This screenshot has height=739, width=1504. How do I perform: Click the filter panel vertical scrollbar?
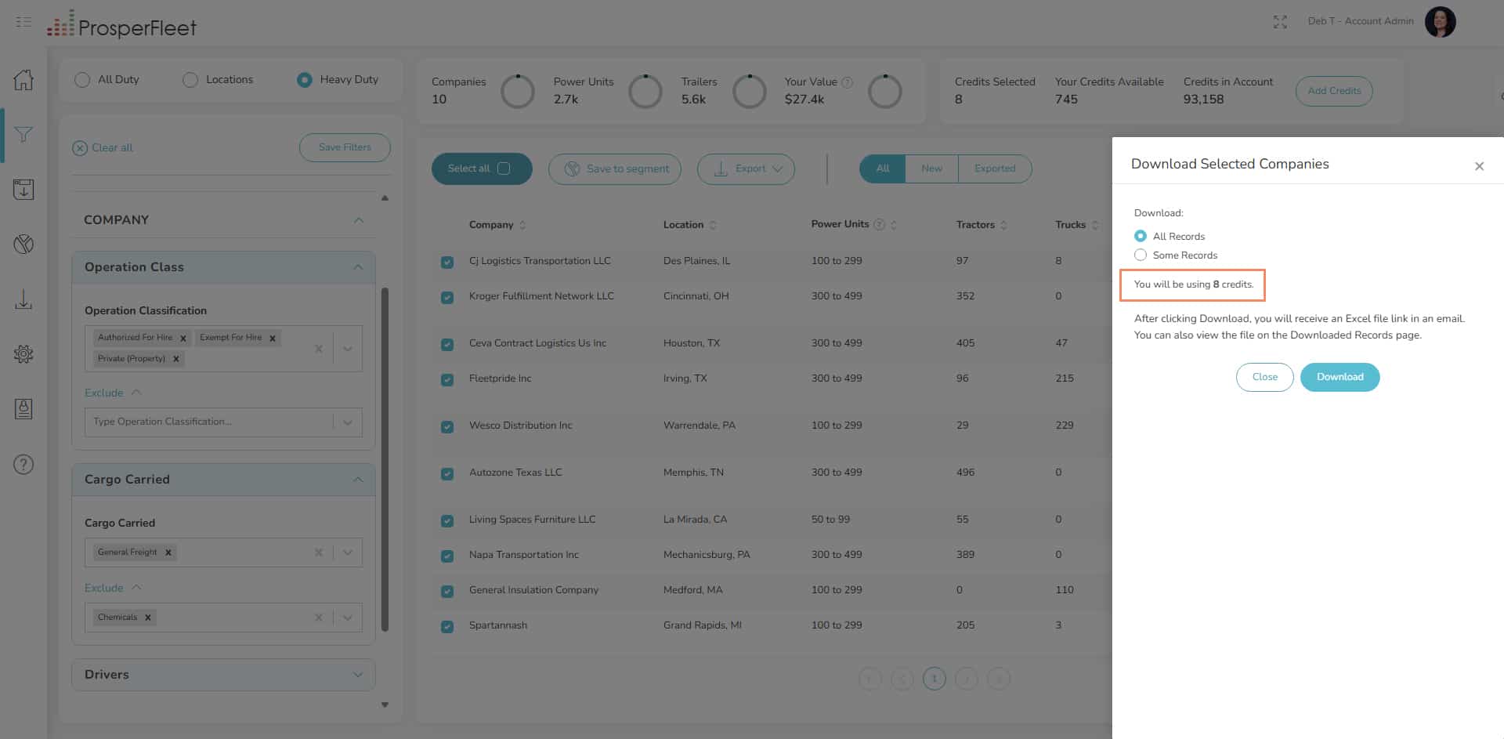pos(385,459)
